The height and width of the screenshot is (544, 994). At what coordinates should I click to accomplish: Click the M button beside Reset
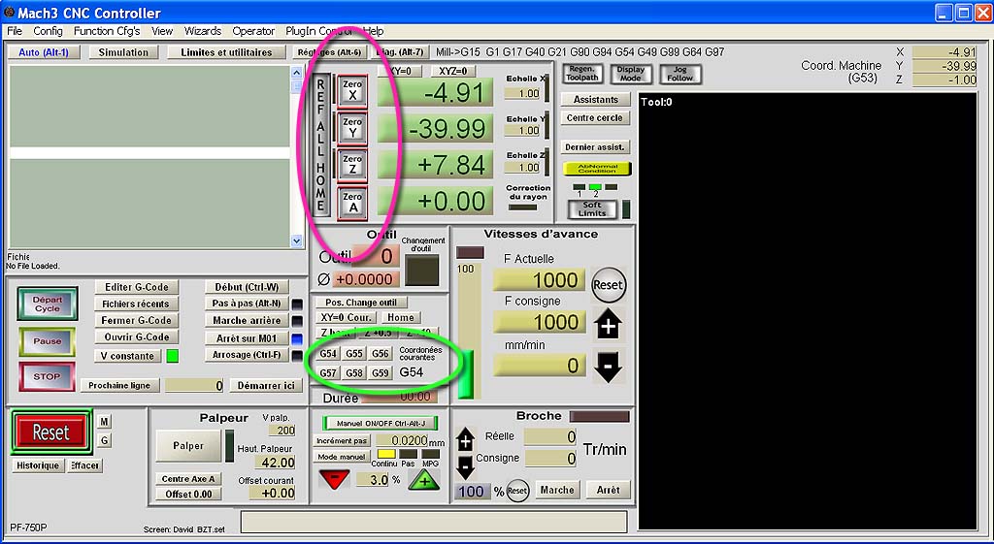(105, 422)
